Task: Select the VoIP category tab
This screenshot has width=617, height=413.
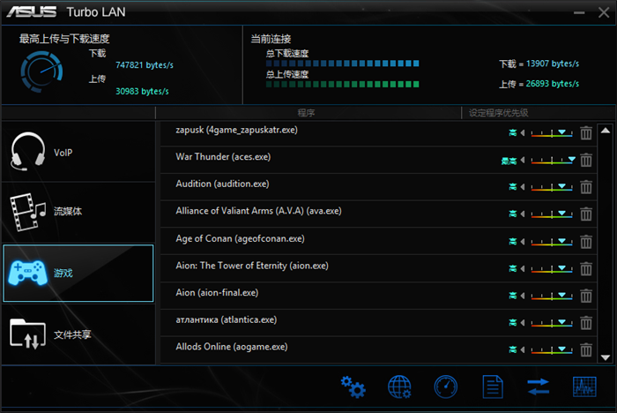Action: coord(78,153)
